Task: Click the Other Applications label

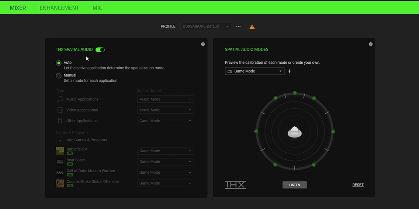Action: click(x=82, y=121)
